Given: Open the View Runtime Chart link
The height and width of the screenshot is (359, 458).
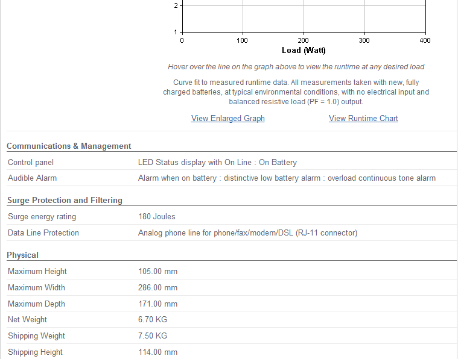Looking at the screenshot, I should [363, 119].
